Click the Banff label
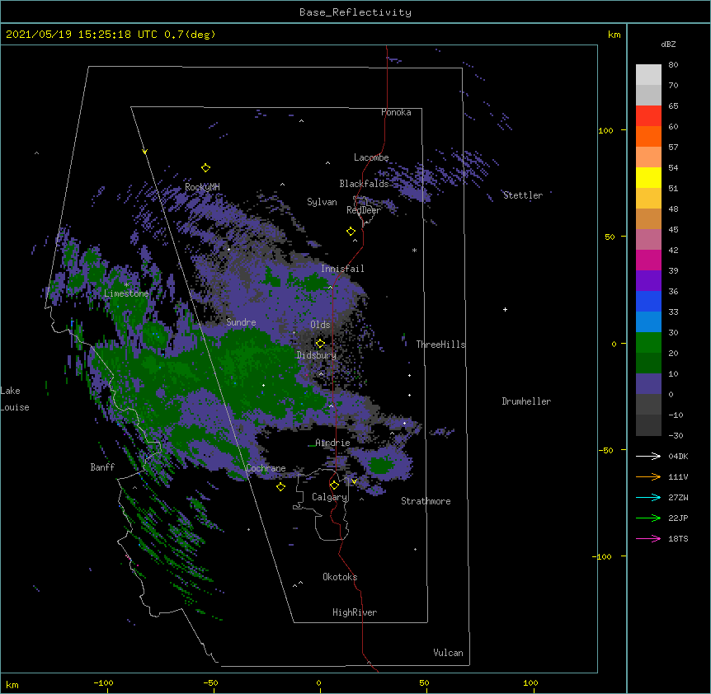The image size is (711, 694). click(x=102, y=467)
